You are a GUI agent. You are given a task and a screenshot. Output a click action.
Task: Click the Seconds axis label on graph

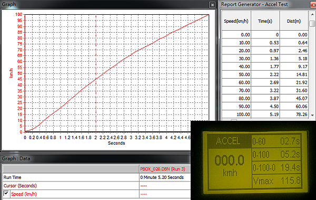click(x=116, y=143)
